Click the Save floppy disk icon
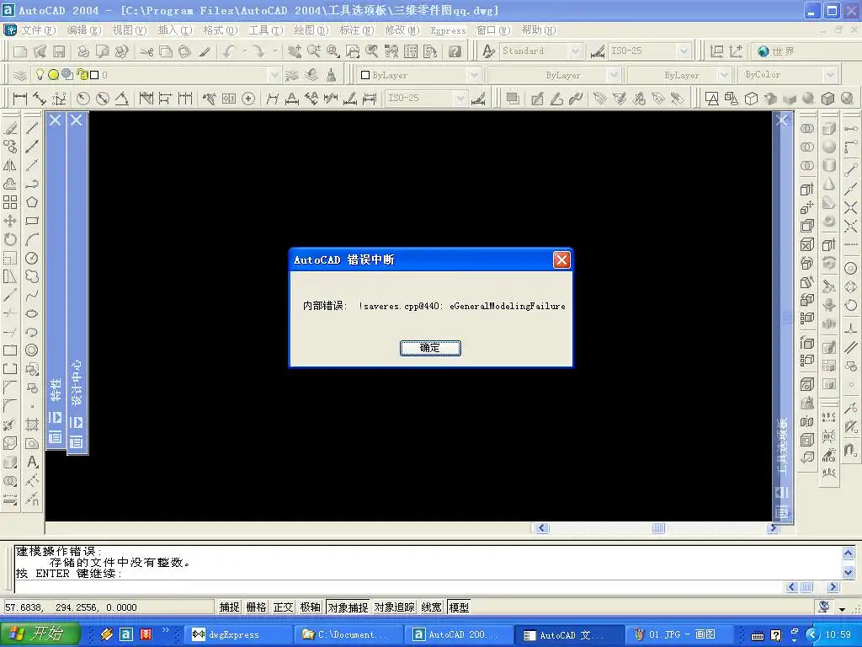This screenshot has height=647, width=862. [x=59, y=51]
